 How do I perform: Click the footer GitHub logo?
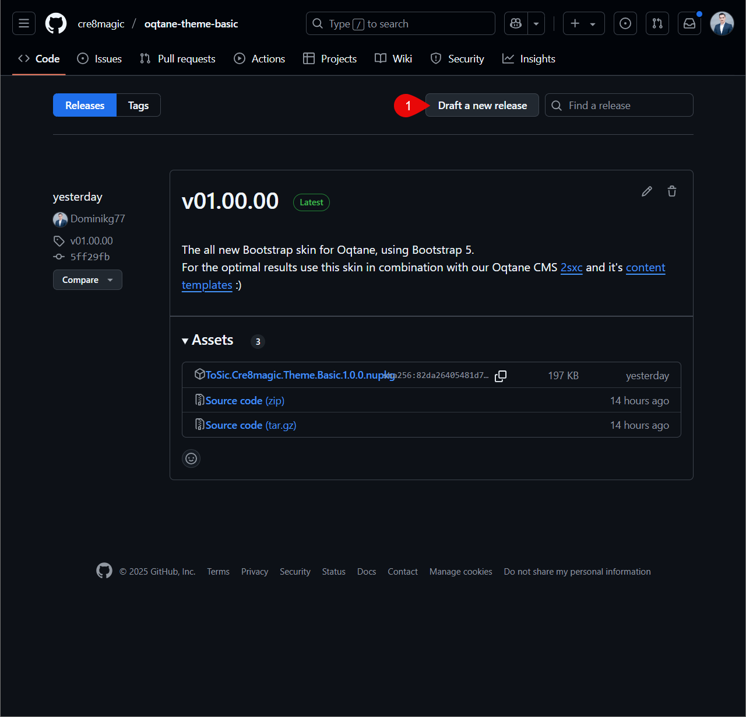[104, 571]
